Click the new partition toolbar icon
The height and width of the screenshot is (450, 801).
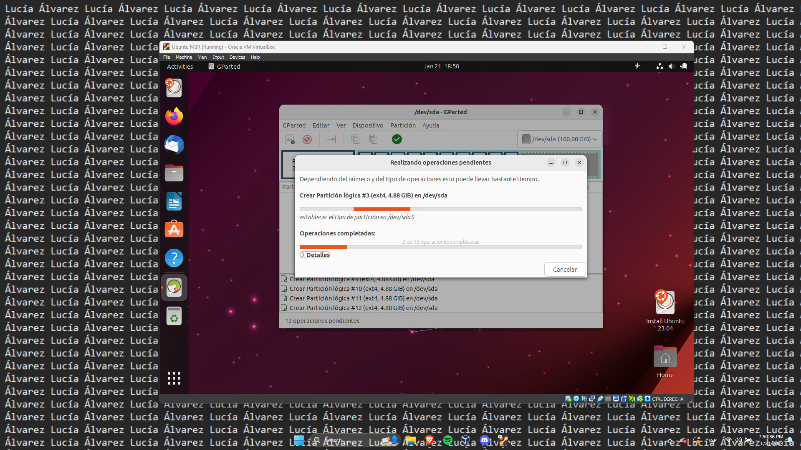290,139
